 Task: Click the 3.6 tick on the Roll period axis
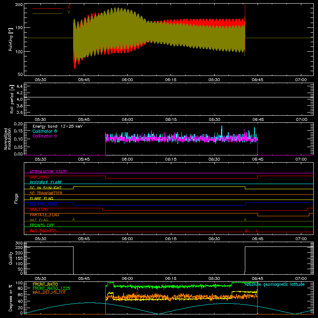(19, 112)
